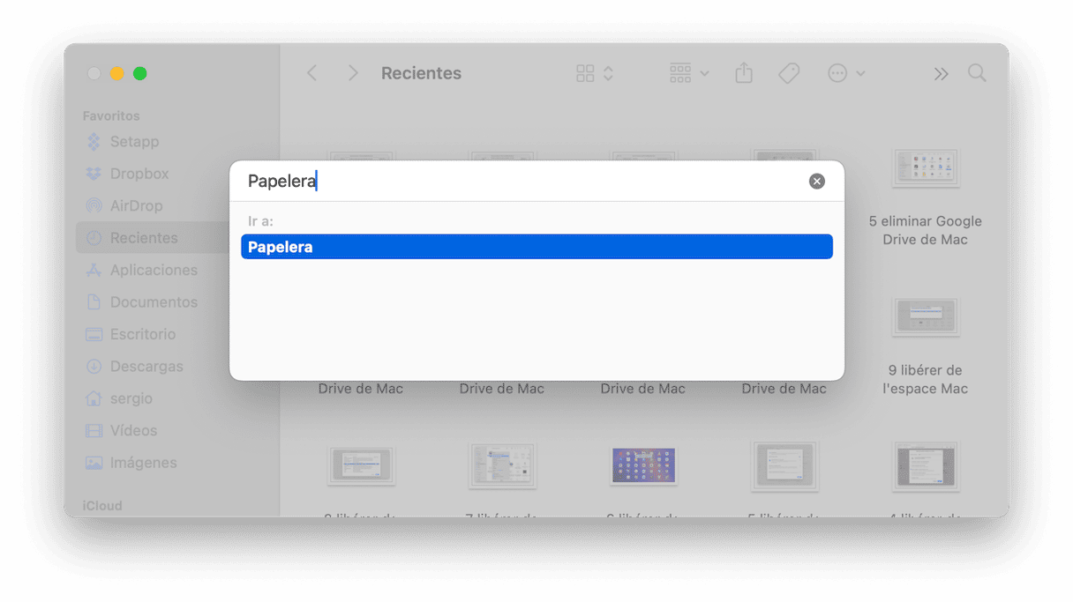Clear the Papelera search text field
Screen dimensions: 1073x602
[x=817, y=181]
